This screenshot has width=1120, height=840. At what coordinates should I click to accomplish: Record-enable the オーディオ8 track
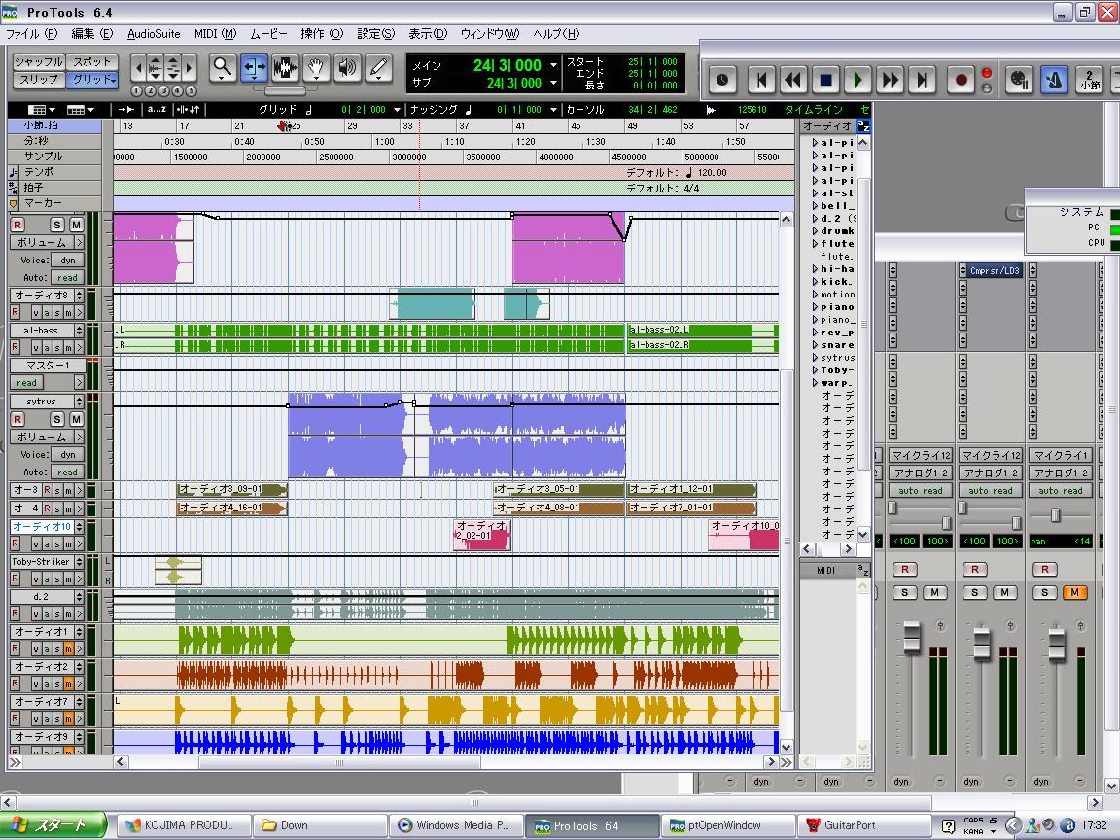coord(15,312)
